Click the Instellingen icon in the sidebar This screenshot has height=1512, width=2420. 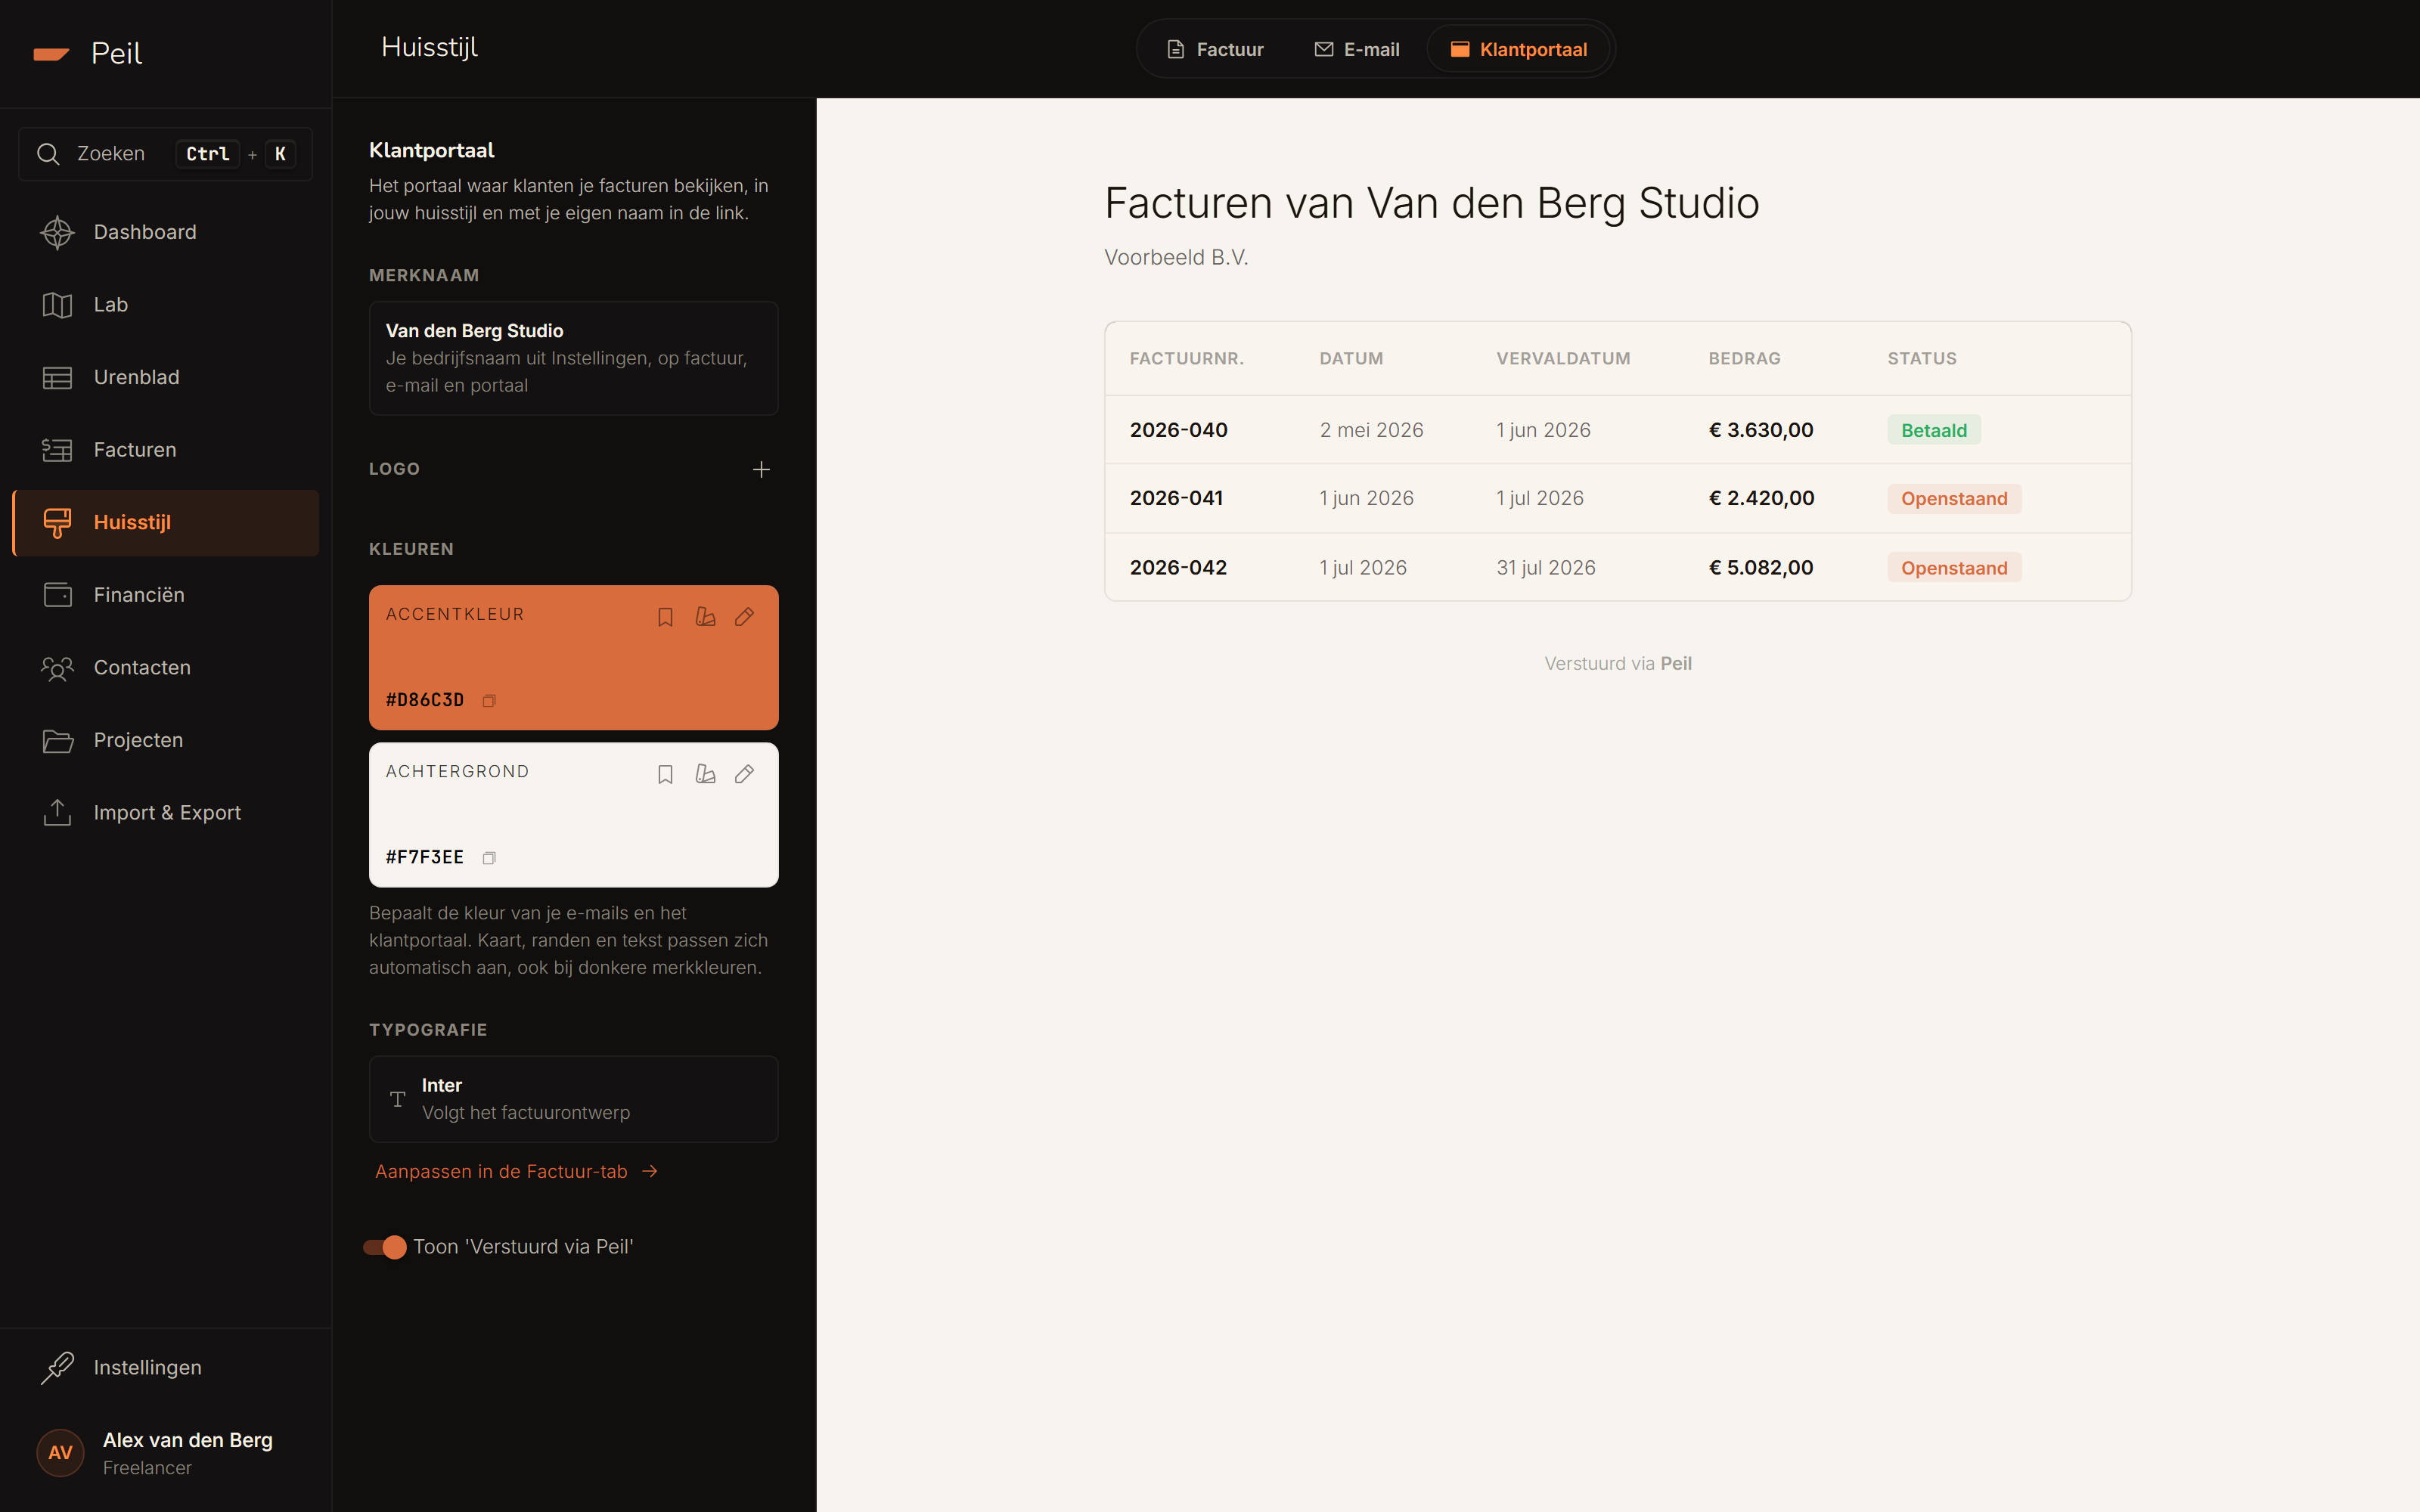pos(57,1367)
